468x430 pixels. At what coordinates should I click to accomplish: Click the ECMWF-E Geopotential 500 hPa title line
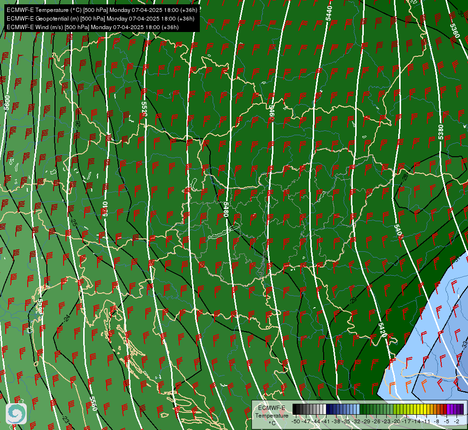click(100, 19)
